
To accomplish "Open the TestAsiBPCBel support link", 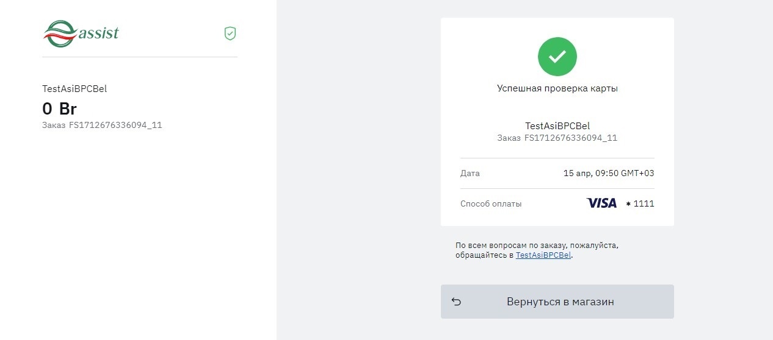I will [543, 255].
